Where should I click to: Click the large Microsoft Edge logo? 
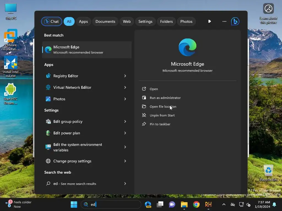coord(187,47)
